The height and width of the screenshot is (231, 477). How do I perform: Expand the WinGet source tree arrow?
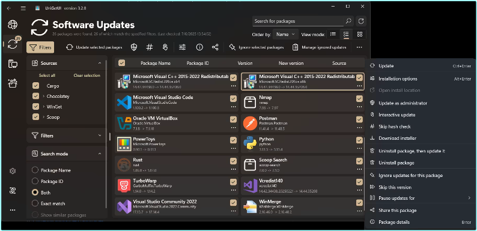tap(43, 107)
